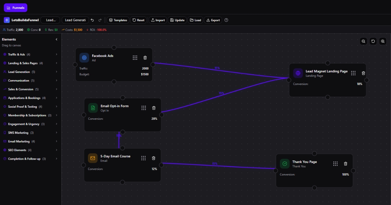Screen dimensions: 391x205
Task: Open the Templates menu
Action: (x=118, y=20)
